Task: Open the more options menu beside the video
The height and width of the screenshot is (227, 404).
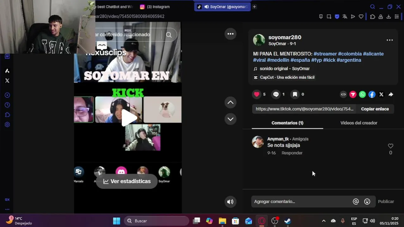Action: pyautogui.click(x=230, y=34)
